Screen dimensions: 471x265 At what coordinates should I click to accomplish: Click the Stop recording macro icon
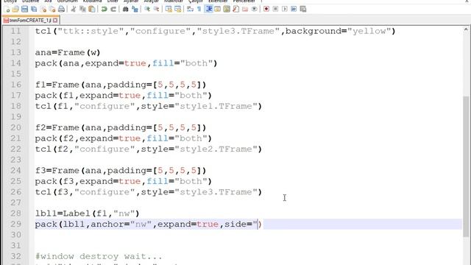click(x=275, y=9)
